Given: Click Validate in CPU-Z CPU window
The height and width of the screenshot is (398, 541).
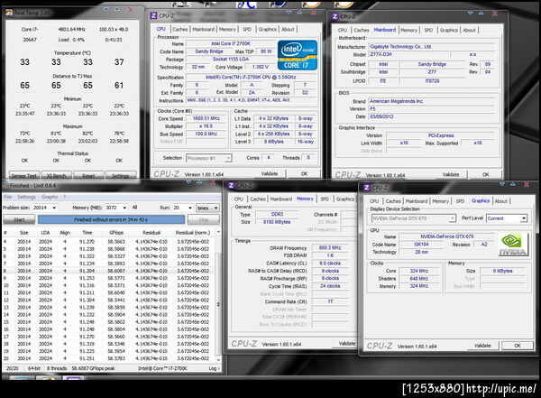Looking at the screenshot, I should (x=270, y=174).
